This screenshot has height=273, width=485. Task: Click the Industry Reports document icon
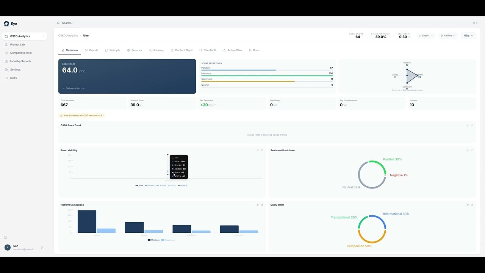pyautogui.click(x=6, y=61)
